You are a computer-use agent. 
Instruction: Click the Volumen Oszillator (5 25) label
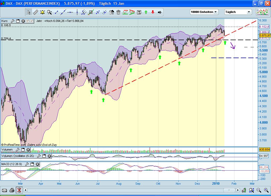pos(18,156)
